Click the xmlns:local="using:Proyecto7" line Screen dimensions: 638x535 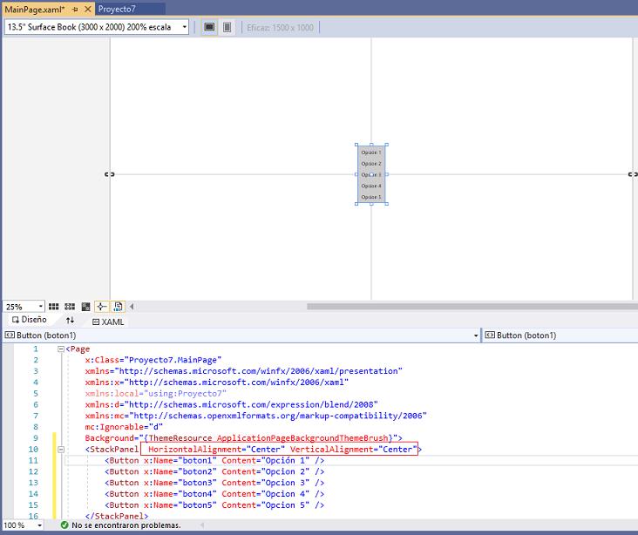tap(155, 394)
